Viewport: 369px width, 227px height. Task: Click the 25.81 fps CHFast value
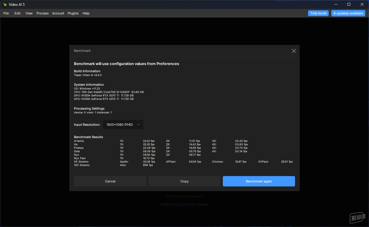[x=287, y=162]
